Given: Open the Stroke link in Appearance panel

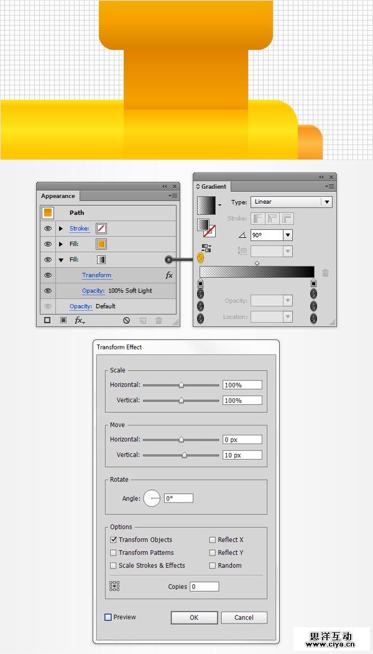Looking at the screenshot, I should [x=79, y=229].
